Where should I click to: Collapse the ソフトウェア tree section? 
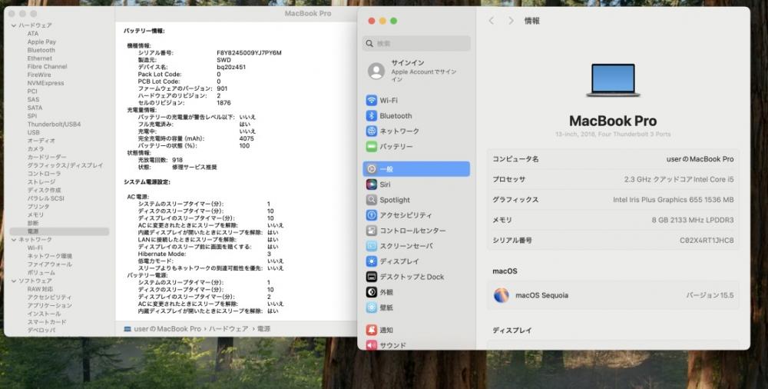(x=14, y=281)
